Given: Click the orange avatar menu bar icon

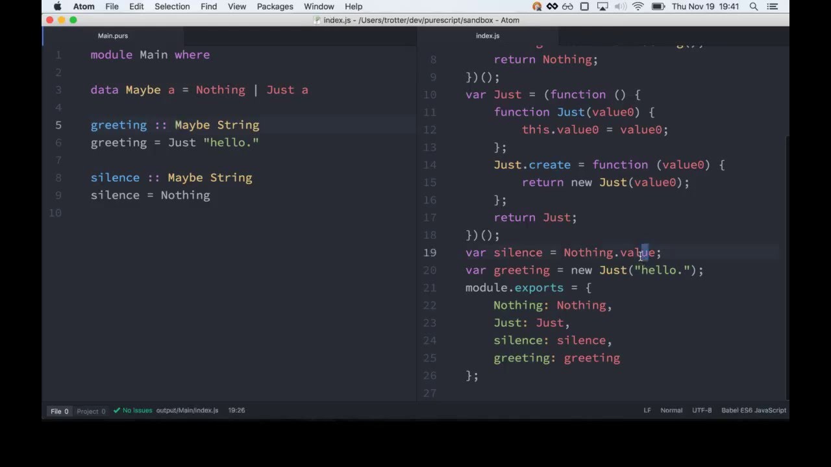Looking at the screenshot, I should click(537, 6).
